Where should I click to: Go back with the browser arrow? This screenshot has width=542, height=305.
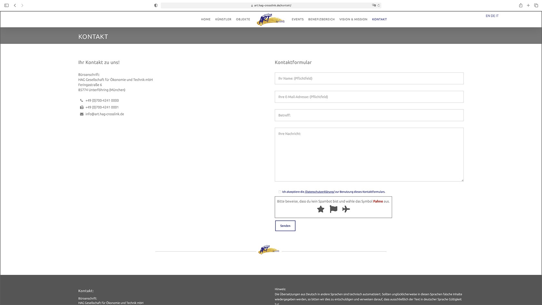click(x=15, y=5)
